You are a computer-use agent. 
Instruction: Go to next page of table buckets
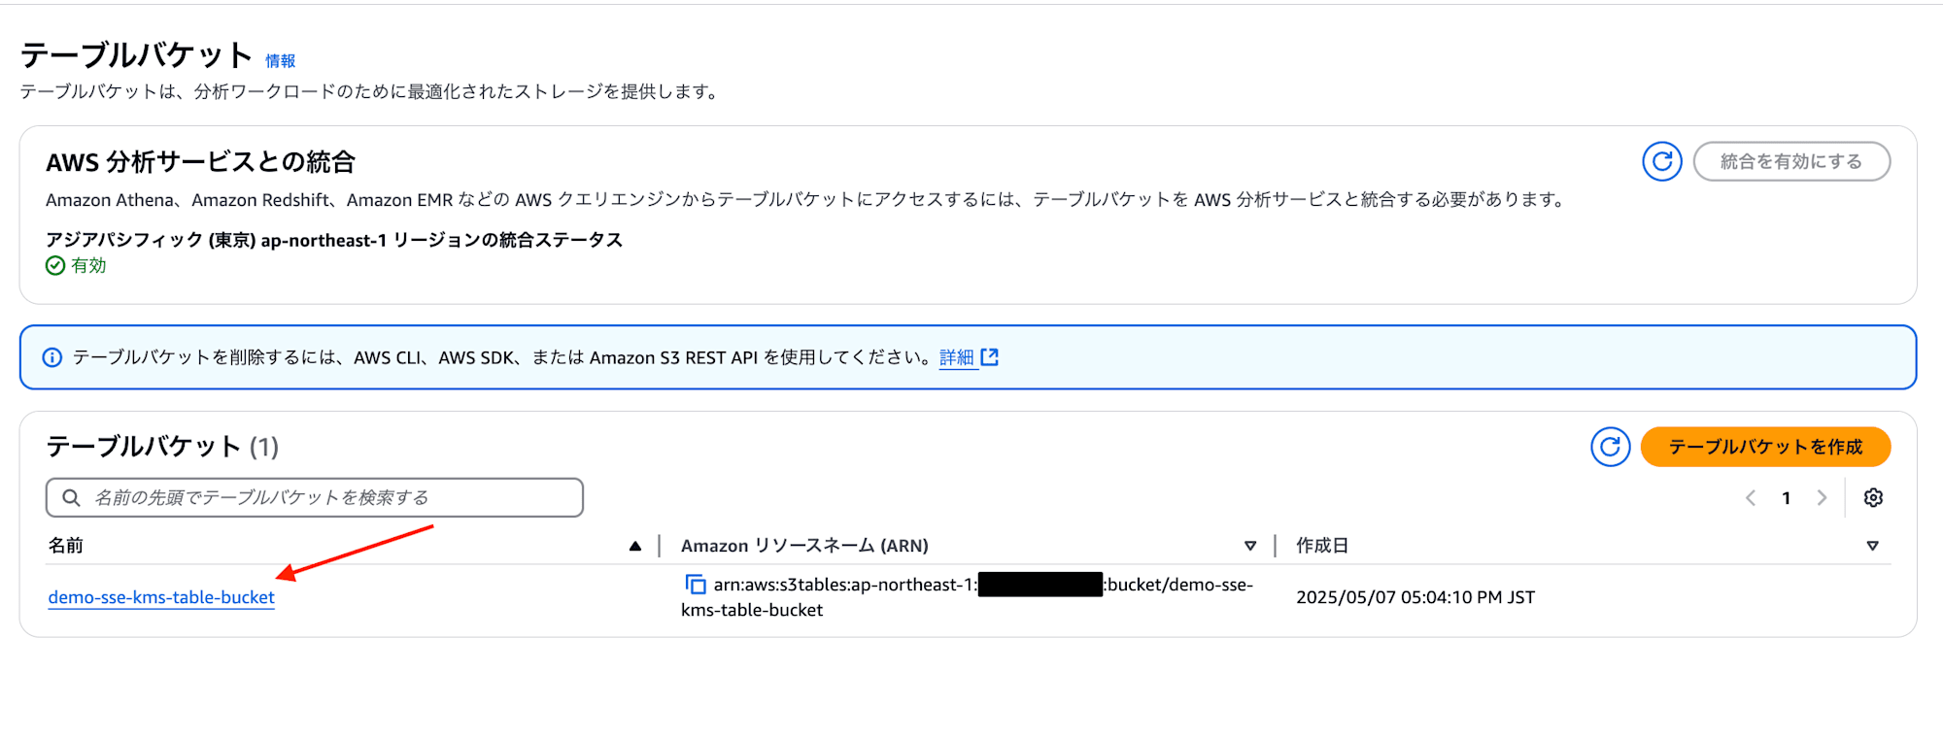point(1822,498)
